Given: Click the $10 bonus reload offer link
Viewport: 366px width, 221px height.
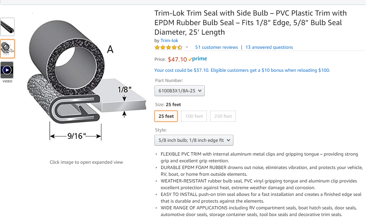Looking at the screenshot, I should tap(242, 70).
